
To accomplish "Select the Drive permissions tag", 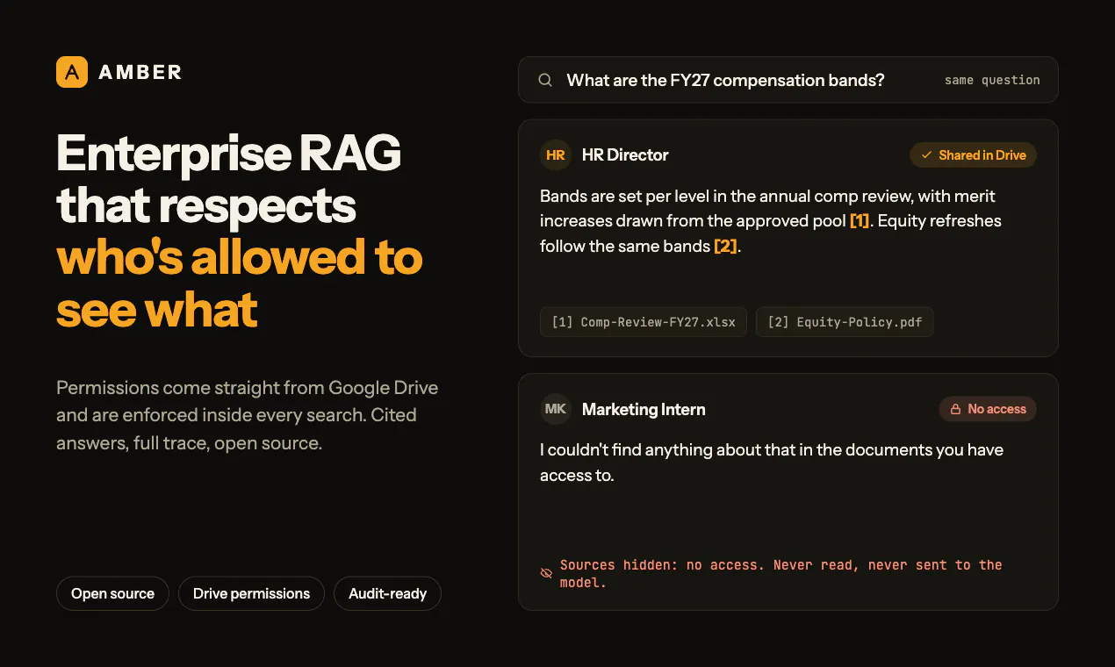I will coord(251,593).
